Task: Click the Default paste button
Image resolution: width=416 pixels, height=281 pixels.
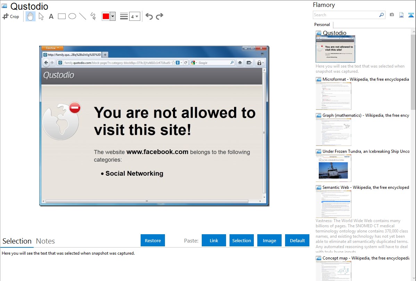Action: pyautogui.click(x=297, y=240)
